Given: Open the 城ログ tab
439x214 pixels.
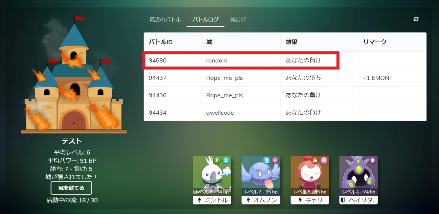Looking at the screenshot, I should click(x=238, y=20).
